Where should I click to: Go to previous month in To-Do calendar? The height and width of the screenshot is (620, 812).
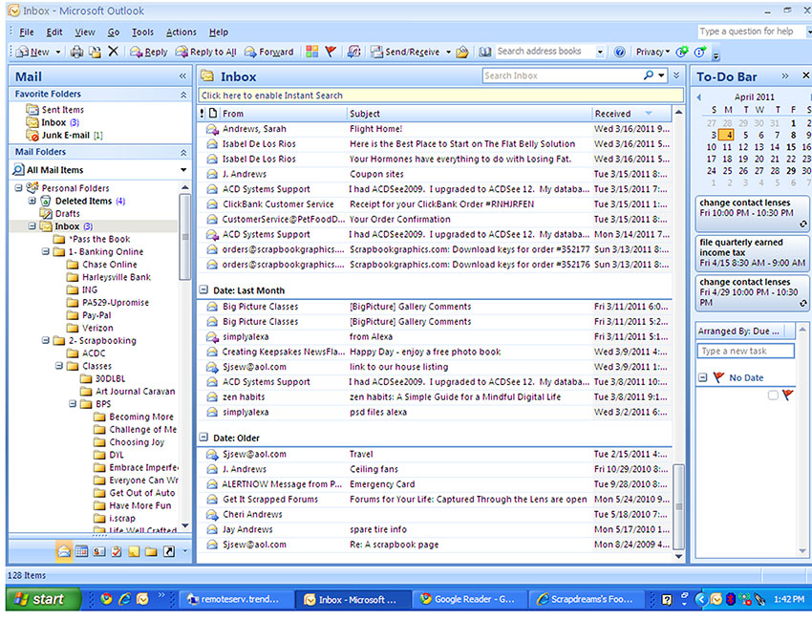point(699,96)
